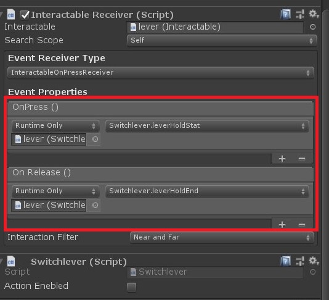
Task: Click the Action Enebled label
Action: click(x=36, y=286)
